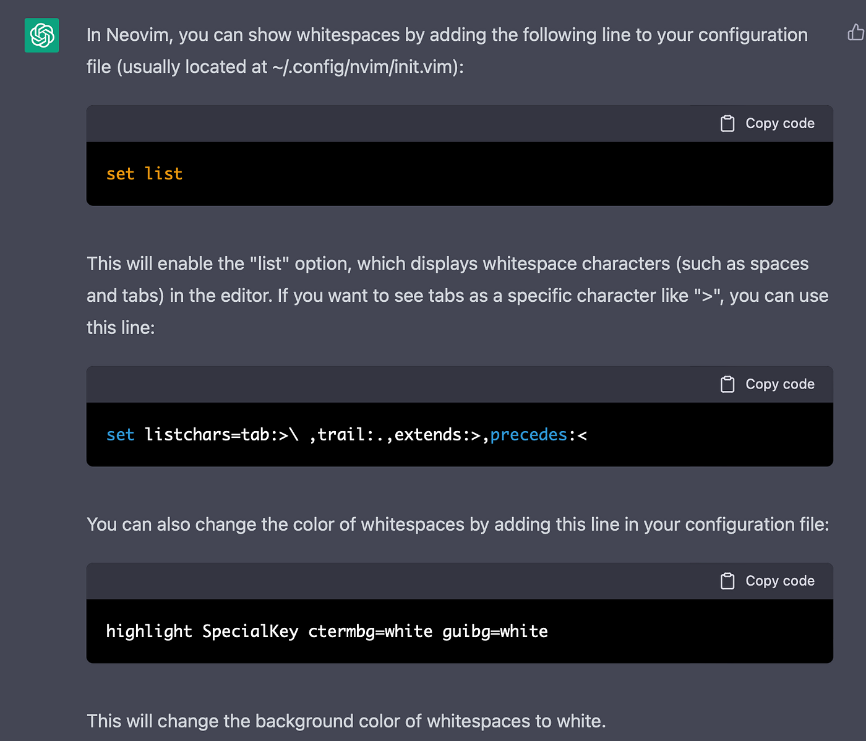Click the thumbs up feedback icon
The width and height of the screenshot is (866, 741).
856,32
